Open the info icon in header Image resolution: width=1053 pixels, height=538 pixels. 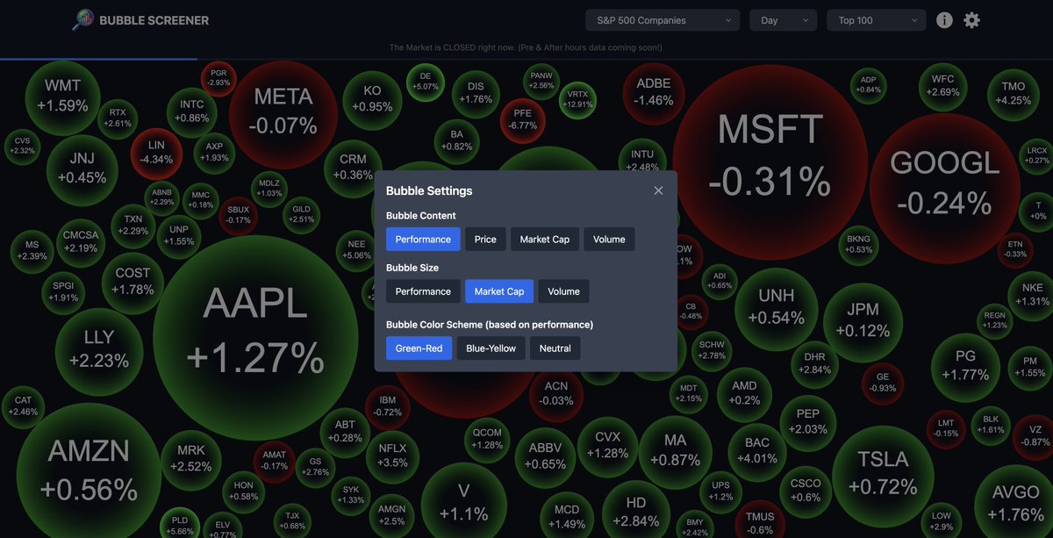click(944, 20)
